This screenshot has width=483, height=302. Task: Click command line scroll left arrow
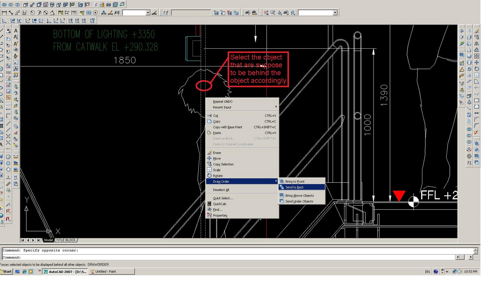458,257
